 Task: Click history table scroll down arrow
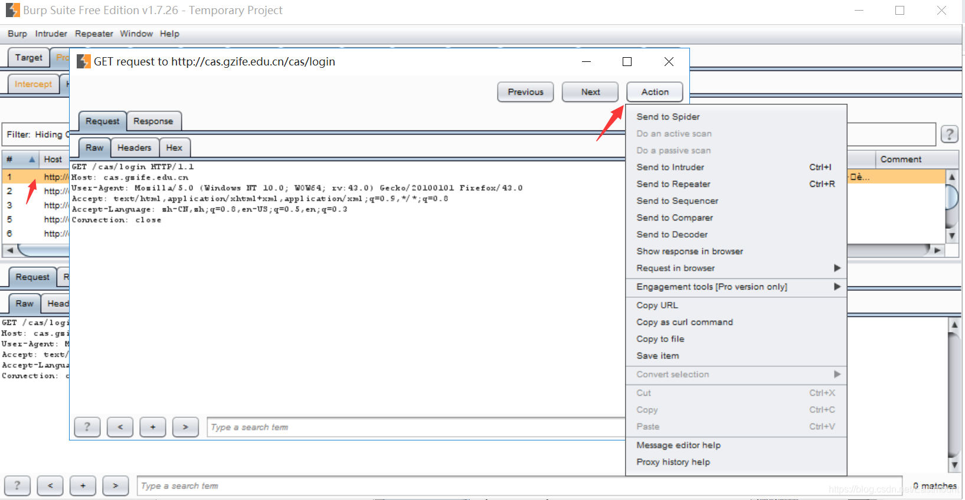(x=952, y=236)
